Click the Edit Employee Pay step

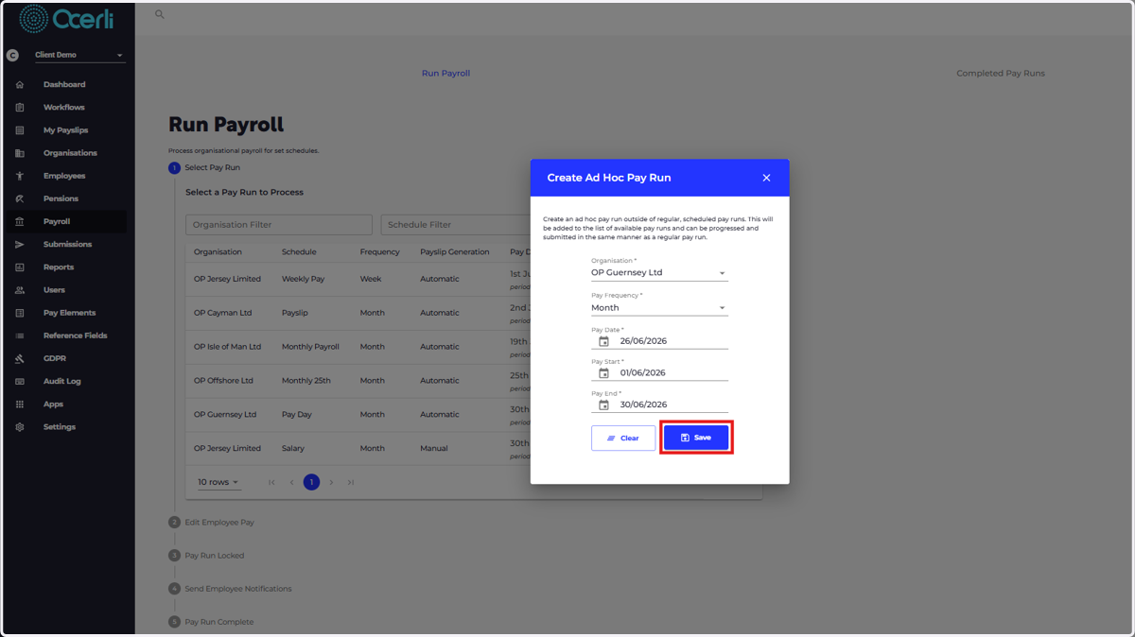tap(212, 522)
